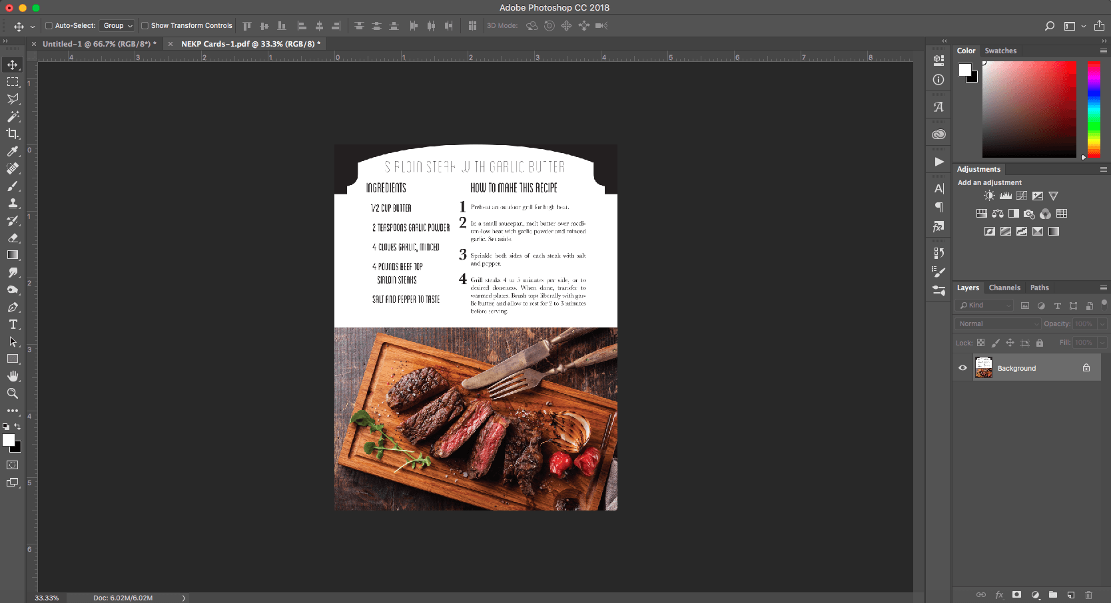Open the Normal blend mode dropdown
The height and width of the screenshot is (603, 1111).
[x=997, y=324]
